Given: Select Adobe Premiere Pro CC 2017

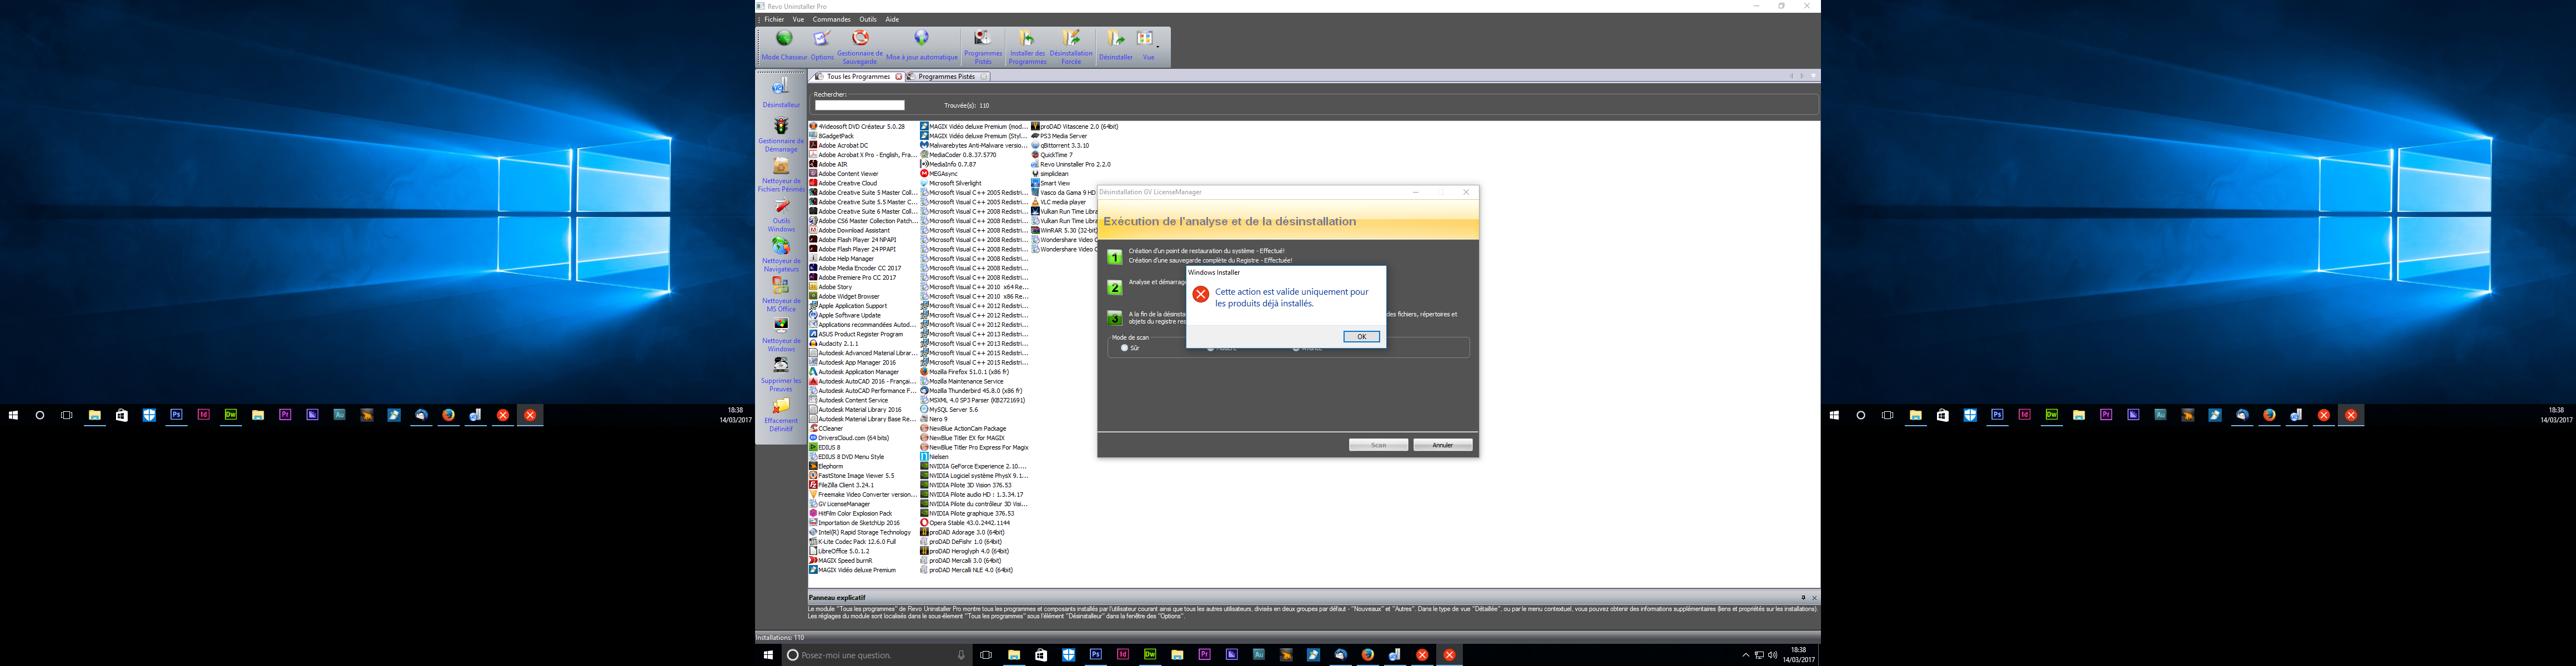Looking at the screenshot, I should coord(853,278).
